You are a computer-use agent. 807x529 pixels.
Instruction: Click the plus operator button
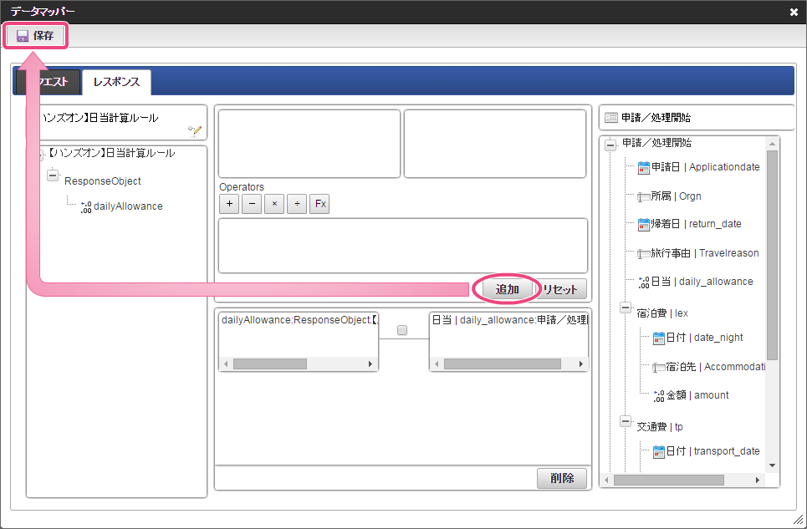point(229,204)
